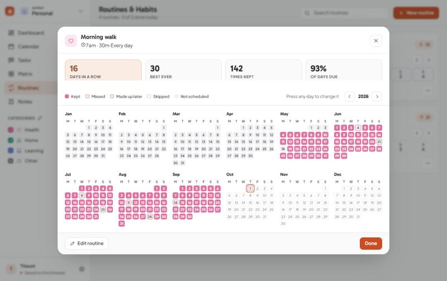This screenshot has height=281, width=447.
Task: Click the Kept pink legend swatch
Action: coord(67,96)
